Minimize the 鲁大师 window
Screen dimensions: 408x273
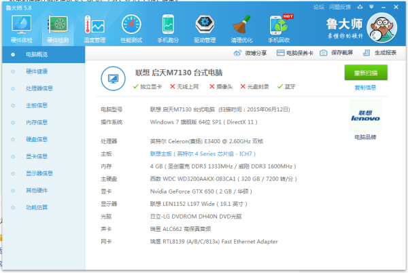click(x=384, y=7)
